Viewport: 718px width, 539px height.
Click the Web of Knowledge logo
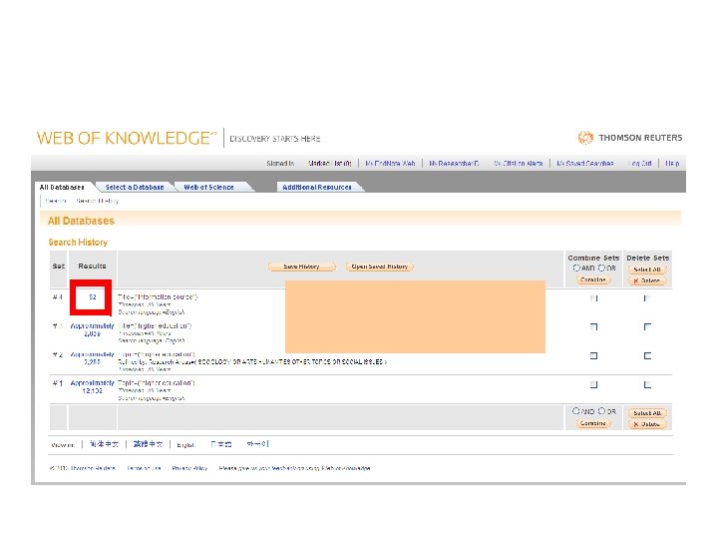click(126, 138)
